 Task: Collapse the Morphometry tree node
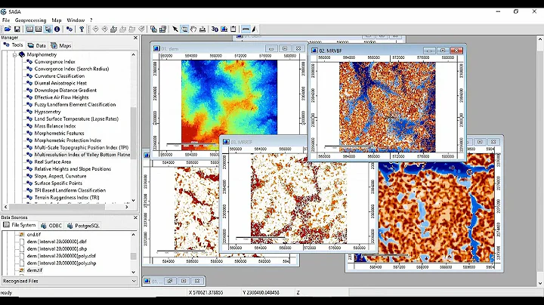click(14, 55)
